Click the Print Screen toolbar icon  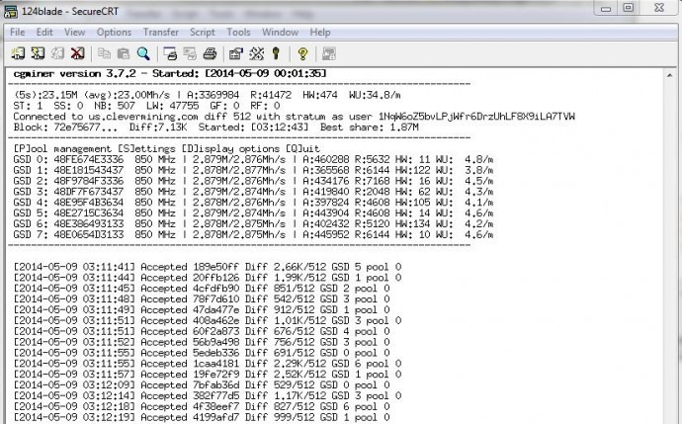click(170, 53)
